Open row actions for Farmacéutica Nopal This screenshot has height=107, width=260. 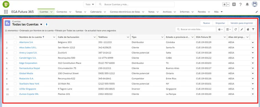pyautogui.click(x=253, y=68)
